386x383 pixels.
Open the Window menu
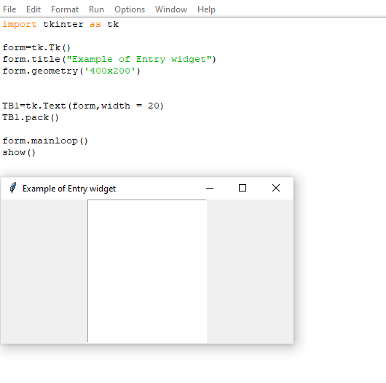click(x=171, y=9)
